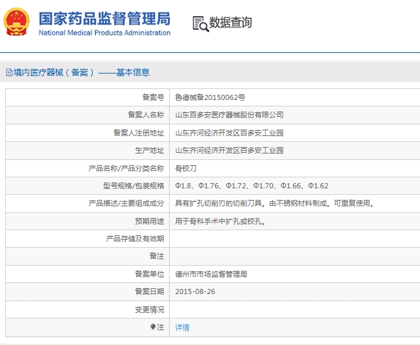This screenshot has width=420, height=345.
Task: Click the 国家药品监督管理局 title
Action: coord(105,19)
